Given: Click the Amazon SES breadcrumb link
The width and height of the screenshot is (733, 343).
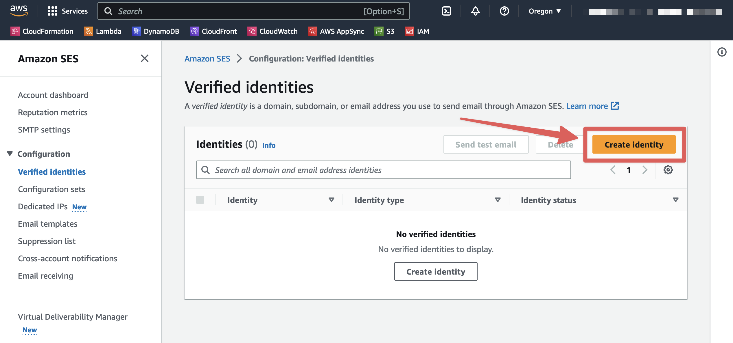Looking at the screenshot, I should 207,59.
